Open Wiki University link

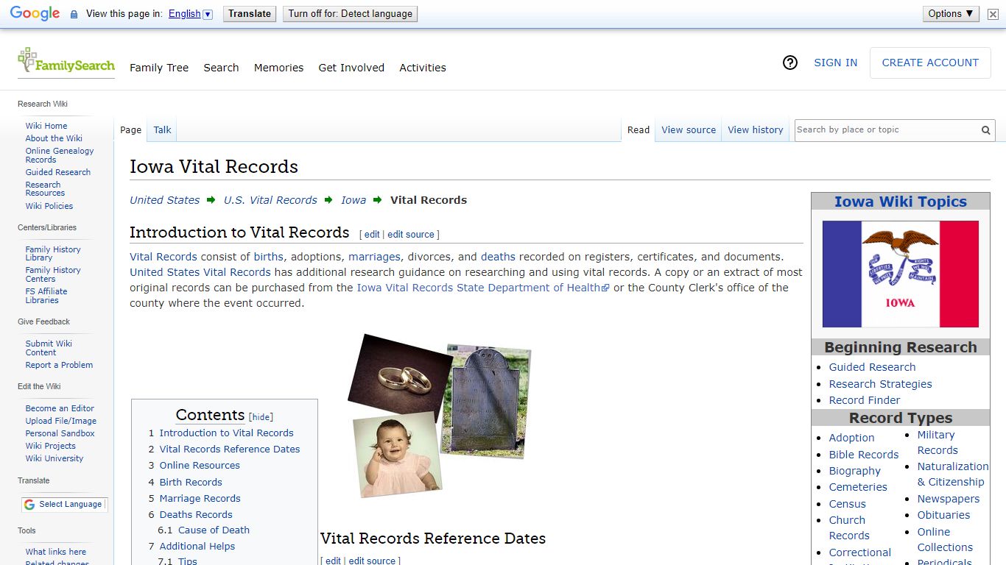(x=54, y=458)
